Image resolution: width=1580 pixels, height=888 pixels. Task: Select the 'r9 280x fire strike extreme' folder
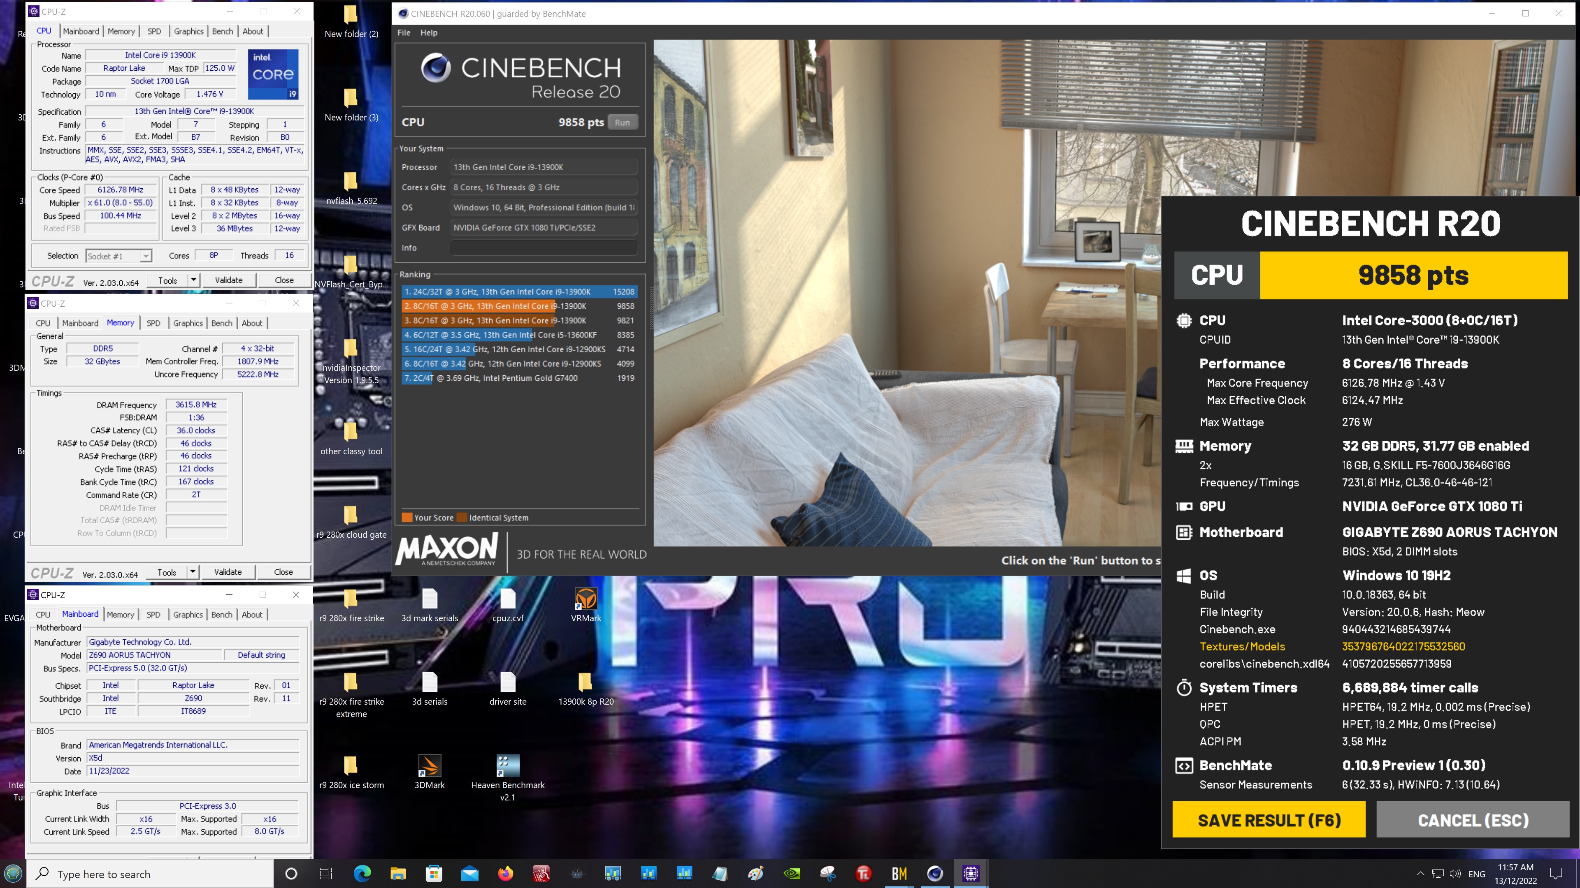point(351,696)
